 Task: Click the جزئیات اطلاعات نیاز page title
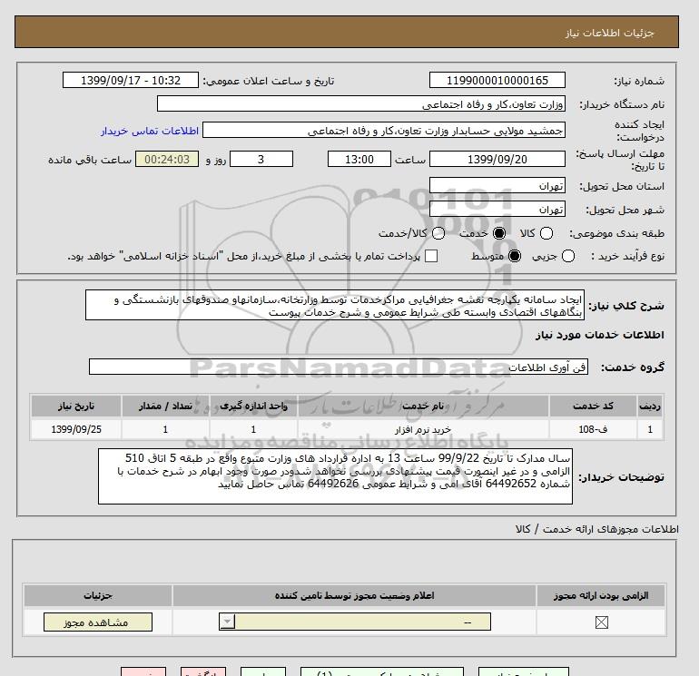[609, 33]
